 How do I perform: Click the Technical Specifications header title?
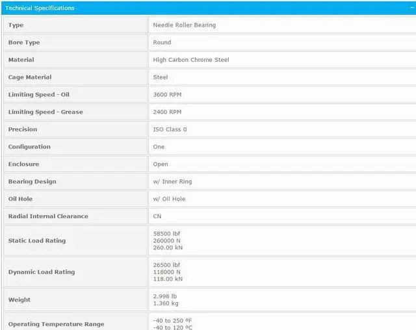[x=40, y=8]
